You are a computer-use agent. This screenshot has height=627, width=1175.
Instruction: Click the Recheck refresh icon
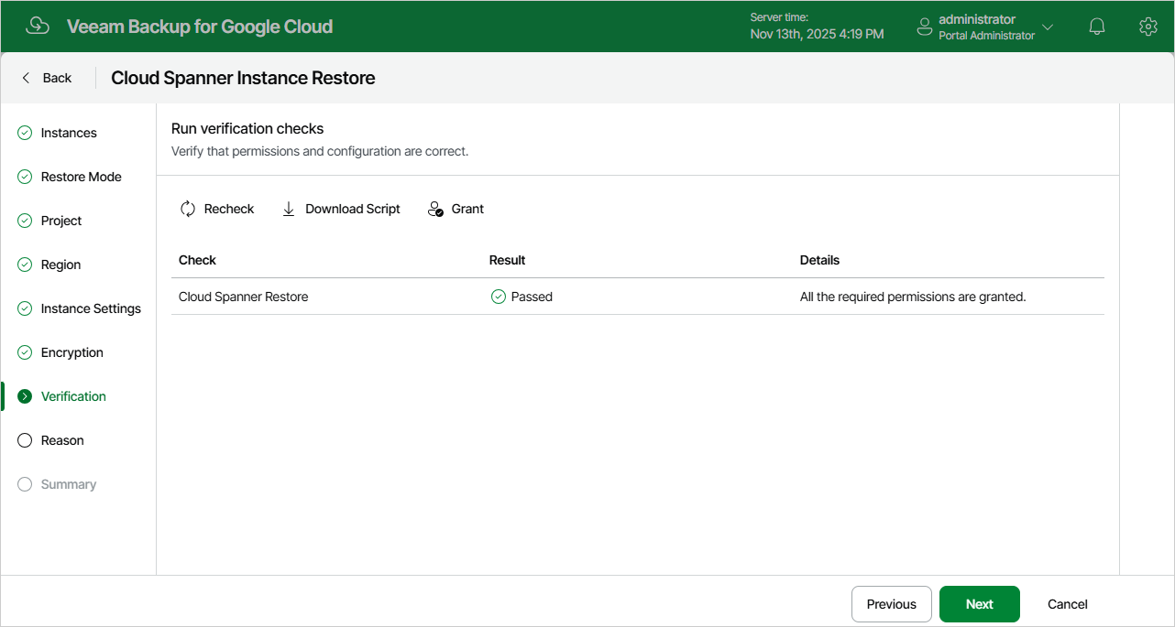(188, 209)
